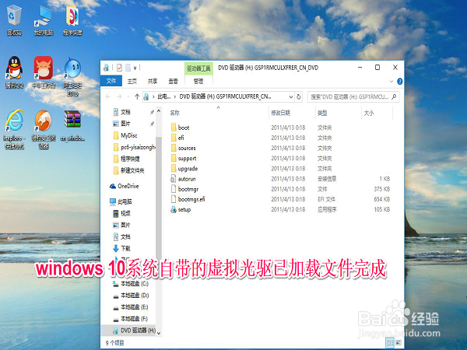Screen dimensions: 467x350
Task: Switch to details view in status bar
Action: (390, 342)
